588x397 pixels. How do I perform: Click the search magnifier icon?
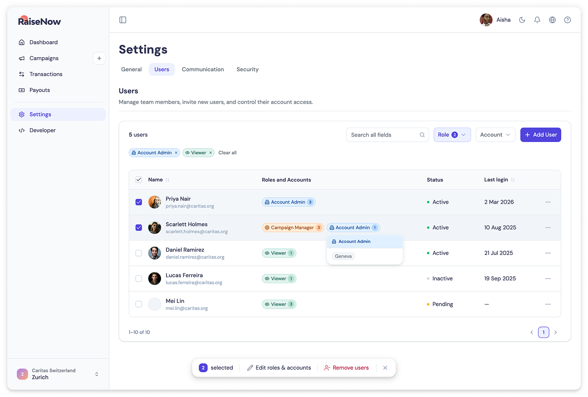(x=422, y=135)
